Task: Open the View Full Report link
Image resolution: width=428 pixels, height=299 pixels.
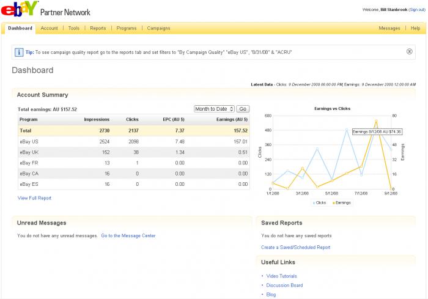Action: (x=35, y=198)
